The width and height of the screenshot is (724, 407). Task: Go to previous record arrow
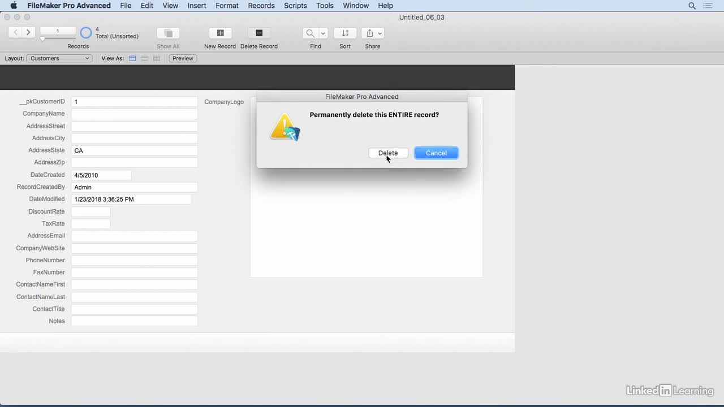[x=15, y=32]
